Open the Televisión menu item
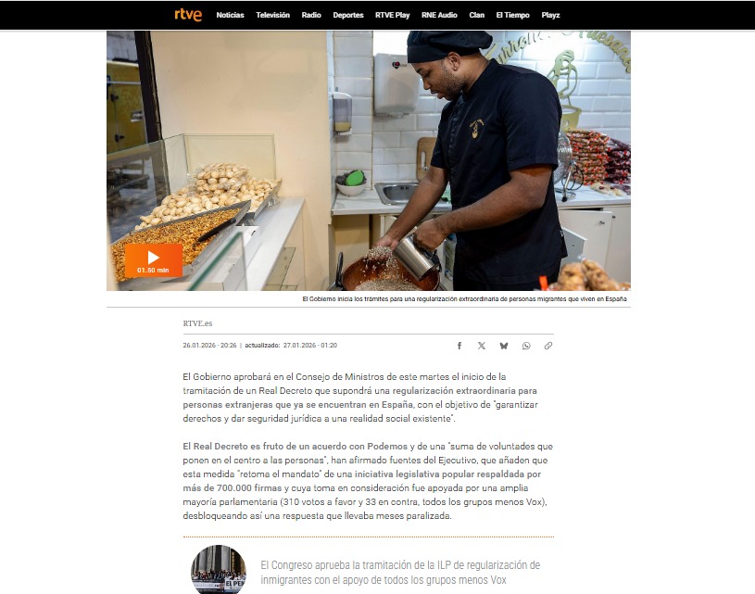The height and width of the screenshot is (594, 755). click(272, 15)
